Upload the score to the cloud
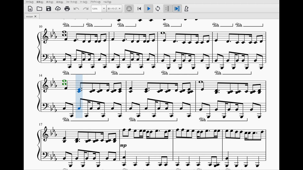303x170 pixels. coord(58,9)
